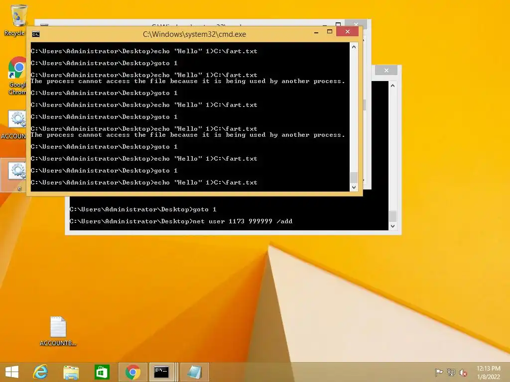The height and width of the screenshot is (382, 510).
Task: Click the scrollbar thumb of the front cmd window
Action: (354, 178)
